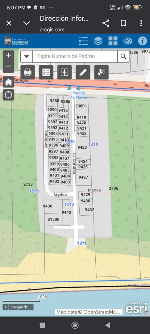Locate my position on map
The height and width of the screenshot is (334, 150).
(x=9, y=95)
